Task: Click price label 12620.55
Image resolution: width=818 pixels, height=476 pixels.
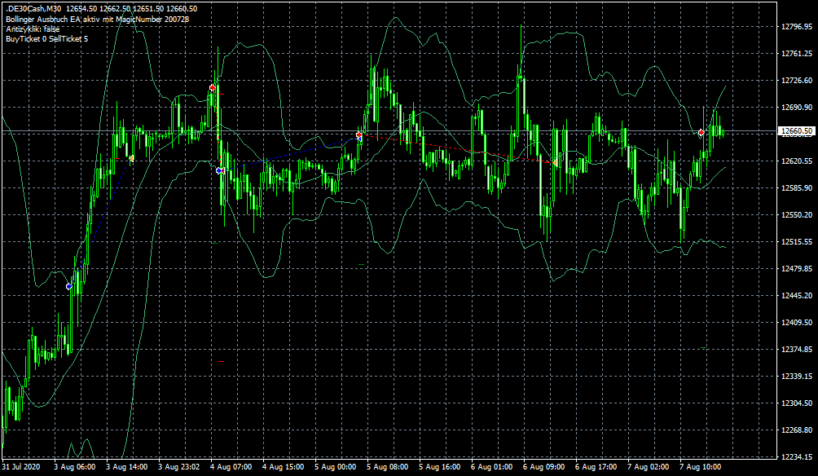Action: [x=797, y=161]
